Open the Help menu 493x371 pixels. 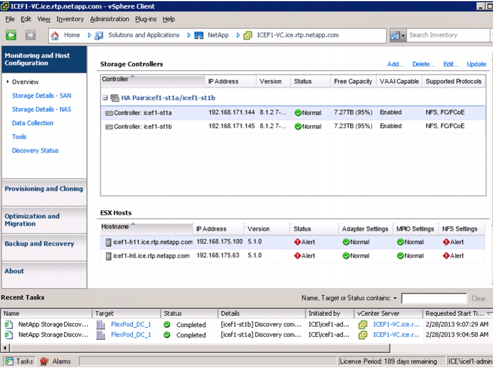coord(168,19)
